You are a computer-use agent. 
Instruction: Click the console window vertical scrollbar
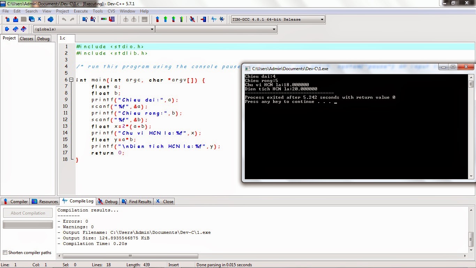[471, 127]
